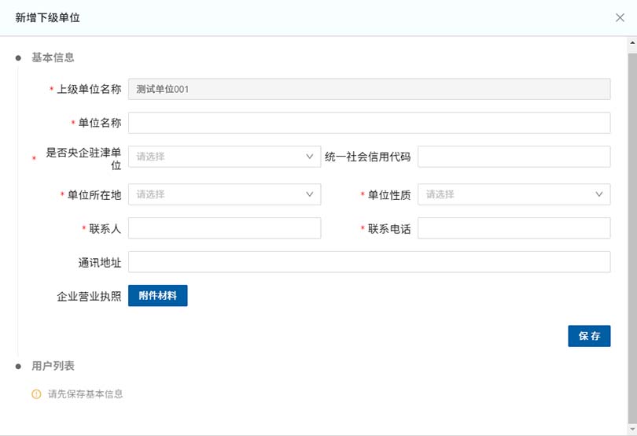
Task: Expand the 单位所在地 dropdown
Action: click(224, 194)
